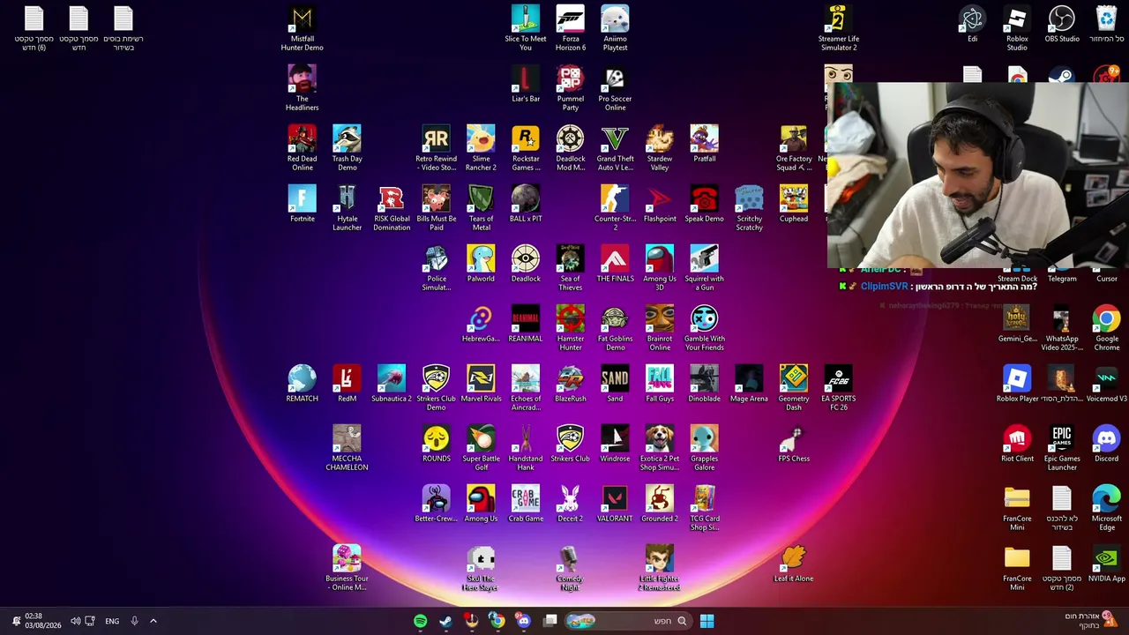This screenshot has width=1129, height=635.
Task: Open the Roblox Studio desktop icon
Action: click(1017, 28)
